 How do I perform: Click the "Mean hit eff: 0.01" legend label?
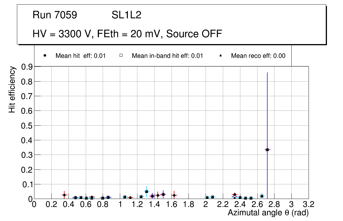(81, 56)
